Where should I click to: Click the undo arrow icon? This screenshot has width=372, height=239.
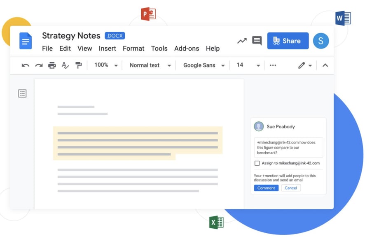[x=26, y=65]
